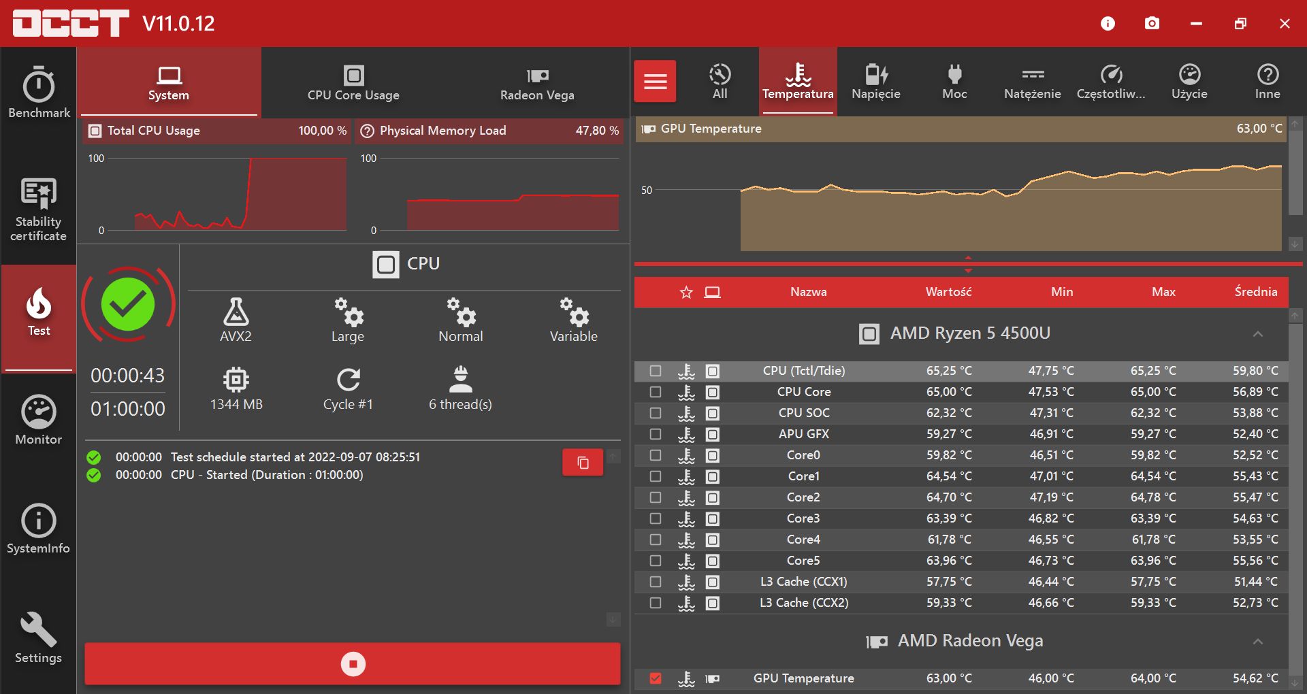Click the thermometer icon in CPU Core row
The width and height of the screenshot is (1307, 694).
(x=686, y=392)
